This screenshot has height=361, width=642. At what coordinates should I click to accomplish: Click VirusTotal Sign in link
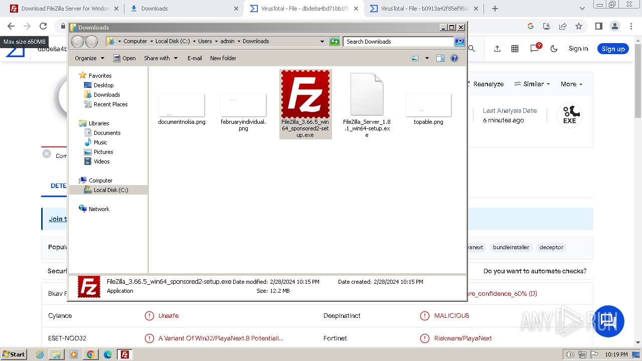tap(578, 49)
